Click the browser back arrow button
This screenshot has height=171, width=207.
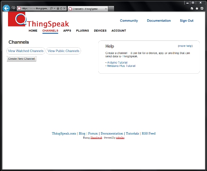[6, 8]
